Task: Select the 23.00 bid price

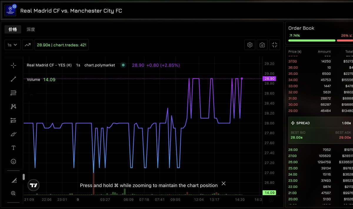Action: (293, 181)
